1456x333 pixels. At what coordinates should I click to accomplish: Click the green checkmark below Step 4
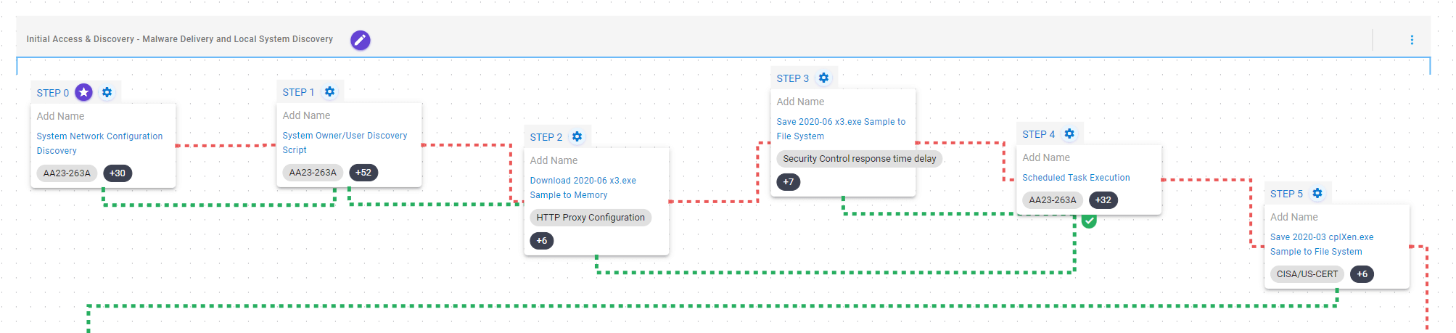pos(1089,221)
